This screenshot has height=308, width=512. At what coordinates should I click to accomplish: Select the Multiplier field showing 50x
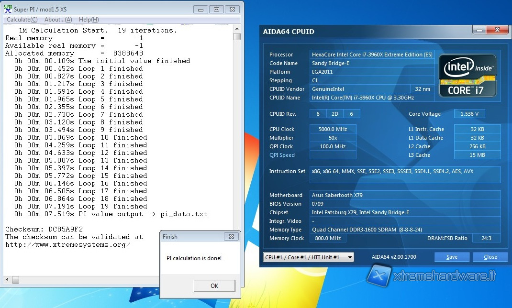[x=333, y=138]
